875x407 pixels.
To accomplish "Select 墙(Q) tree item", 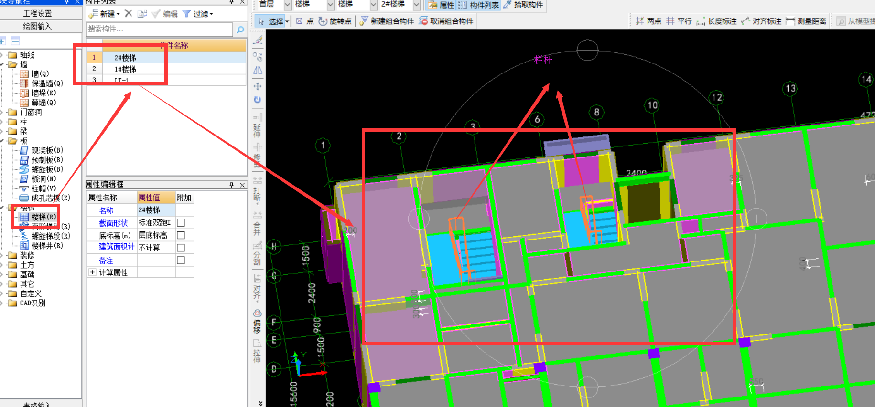I will point(34,74).
